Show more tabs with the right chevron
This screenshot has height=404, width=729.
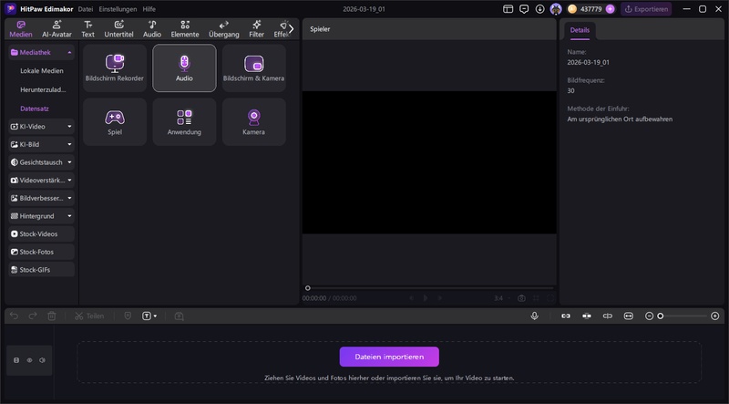click(x=292, y=29)
